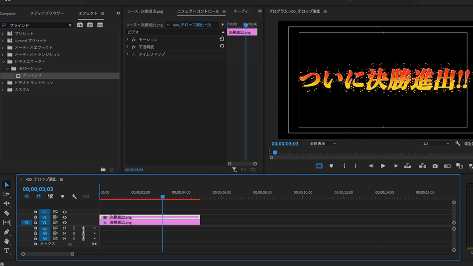The image size is (473, 266).
Task: Select the ブラインド effect in the list
Action: [x=32, y=76]
